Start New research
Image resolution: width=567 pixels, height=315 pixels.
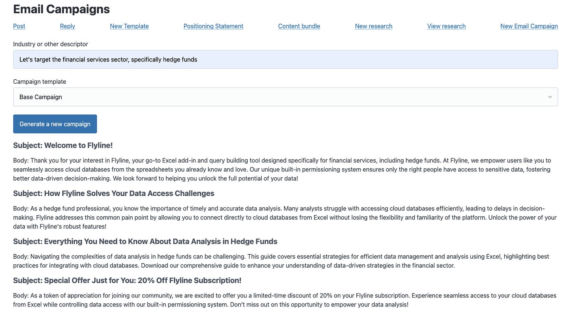tap(373, 26)
